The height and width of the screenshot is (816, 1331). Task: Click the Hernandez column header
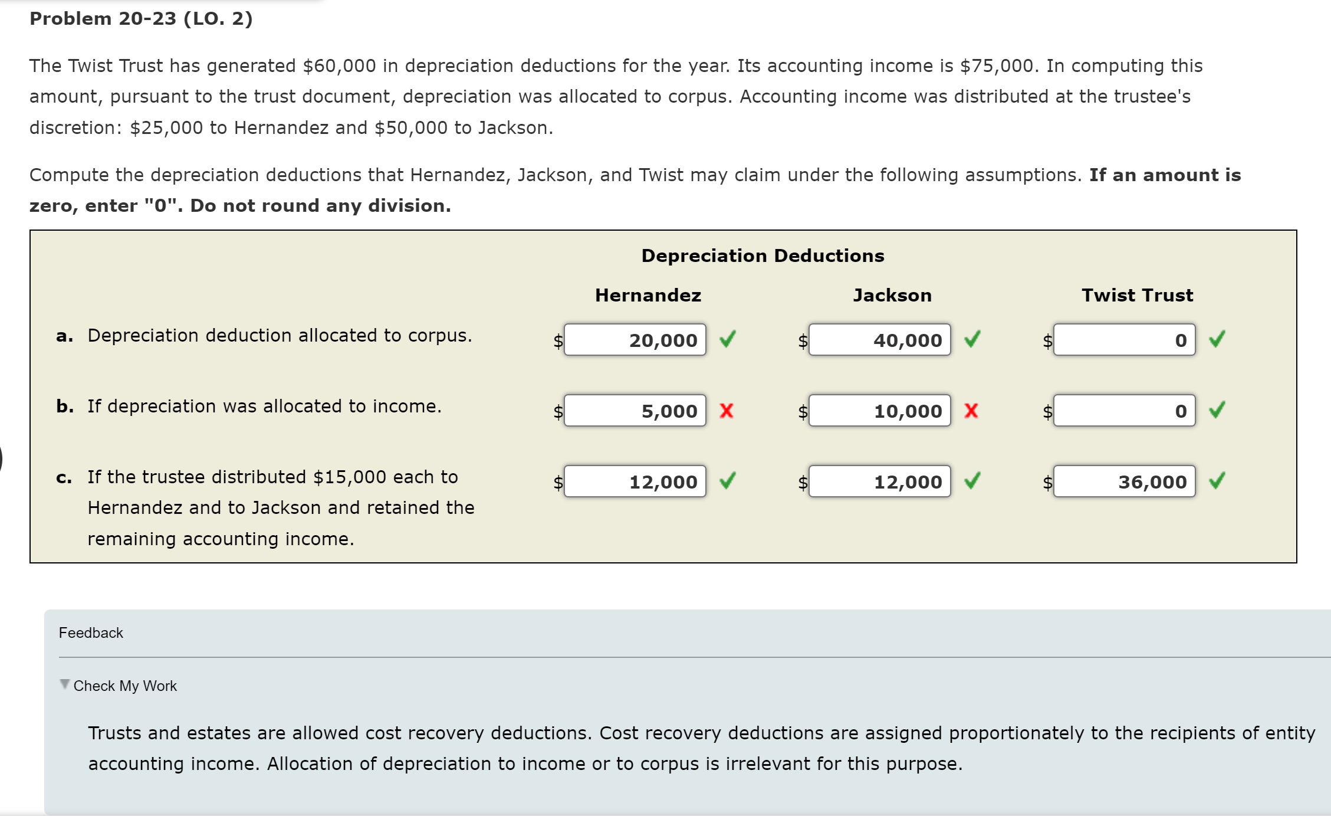648,295
